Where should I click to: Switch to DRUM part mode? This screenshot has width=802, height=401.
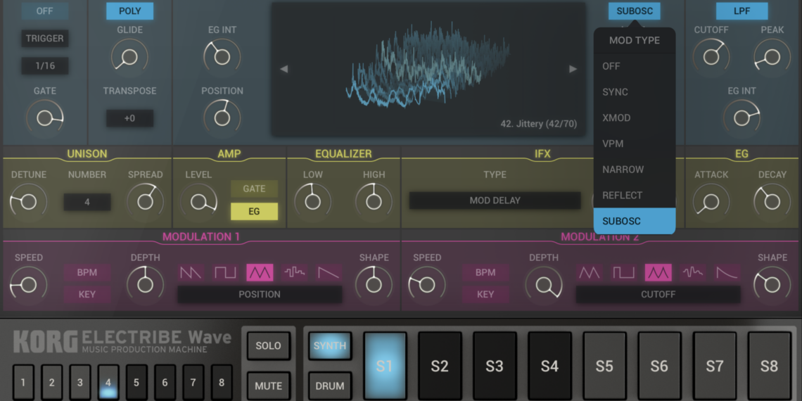(x=330, y=386)
